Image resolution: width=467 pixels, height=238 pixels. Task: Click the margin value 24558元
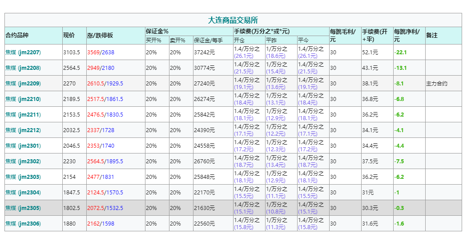click(x=204, y=145)
